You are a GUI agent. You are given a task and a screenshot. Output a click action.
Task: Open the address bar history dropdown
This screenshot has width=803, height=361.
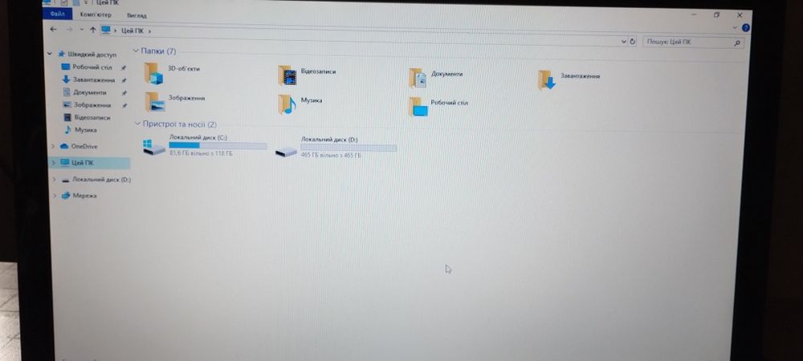623,42
